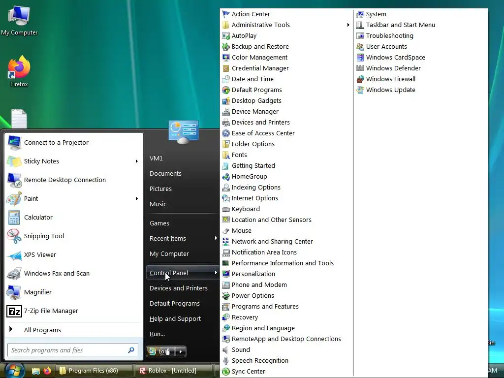Launch 7-Zip File Manager

click(x=74, y=311)
